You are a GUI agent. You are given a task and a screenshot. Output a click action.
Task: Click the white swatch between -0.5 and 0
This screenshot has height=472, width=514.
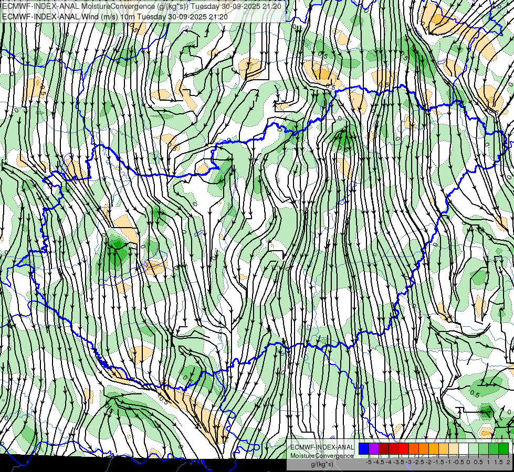click(464, 449)
